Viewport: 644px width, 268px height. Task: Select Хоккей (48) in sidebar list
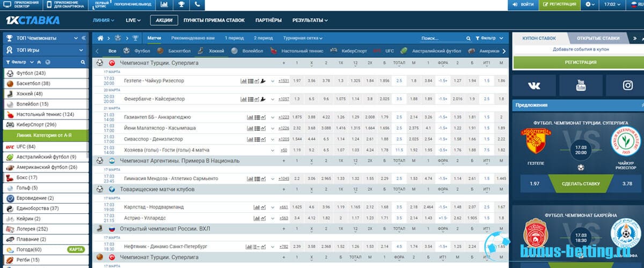45,94
